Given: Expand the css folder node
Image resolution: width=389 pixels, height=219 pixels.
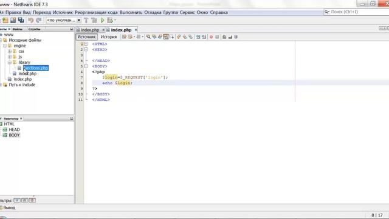Looking at the screenshot, I should 10,51.
